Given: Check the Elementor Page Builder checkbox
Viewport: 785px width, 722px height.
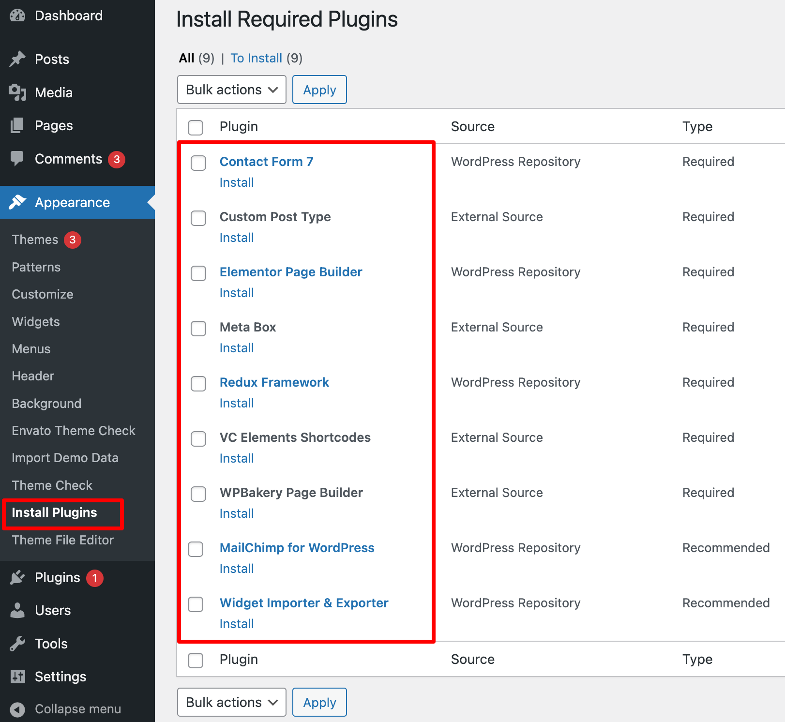Looking at the screenshot, I should (198, 273).
